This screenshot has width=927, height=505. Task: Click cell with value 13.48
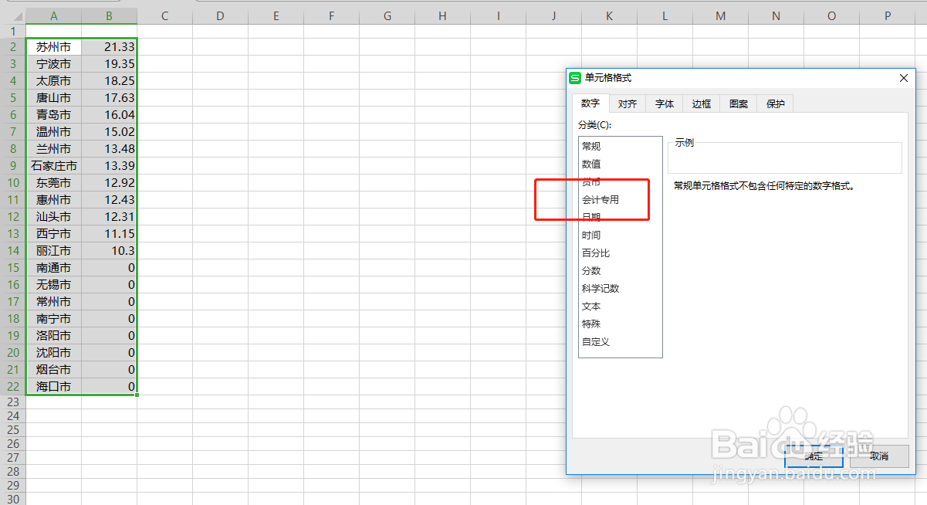click(109, 148)
